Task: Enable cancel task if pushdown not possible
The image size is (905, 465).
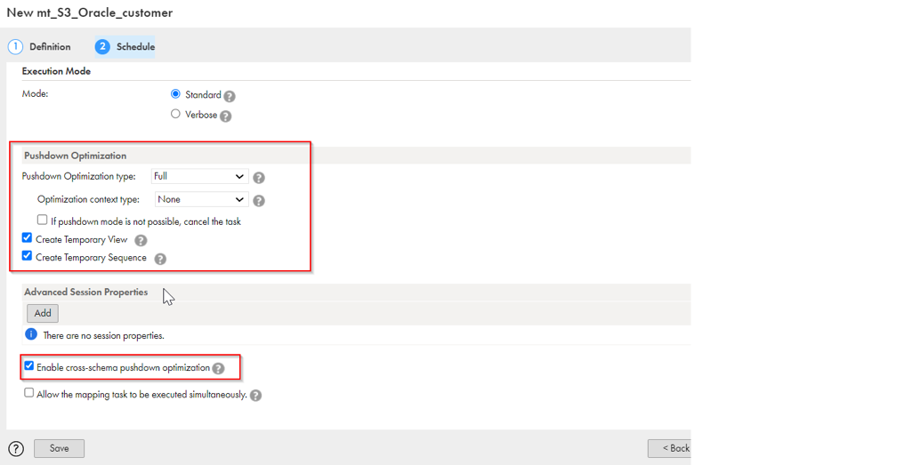Action: [42, 220]
